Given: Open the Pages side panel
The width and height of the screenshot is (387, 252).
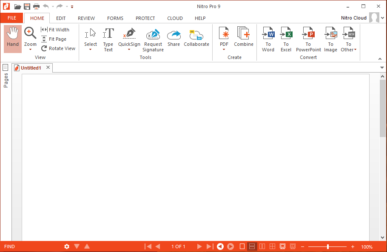Looking at the screenshot, I should coord(6,76).
